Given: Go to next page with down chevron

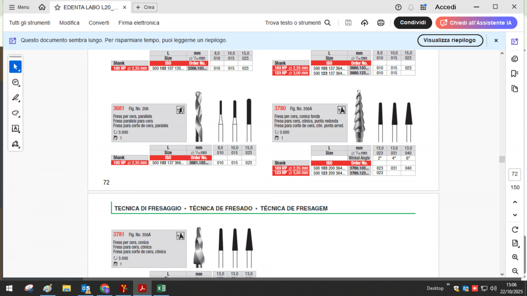Looking at the screenshot, I should coord(515,215).
